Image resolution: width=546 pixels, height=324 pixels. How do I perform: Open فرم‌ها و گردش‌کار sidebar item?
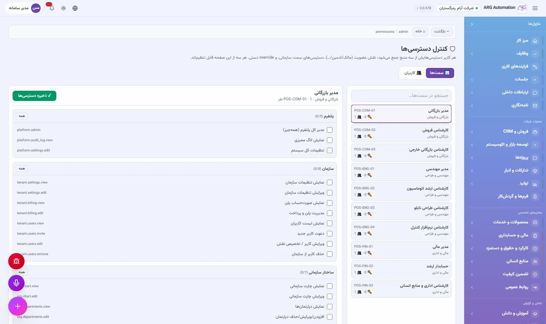point(505,196)
